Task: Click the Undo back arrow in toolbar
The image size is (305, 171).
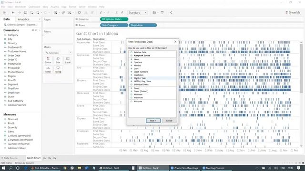Action: [x=13, y=13]
